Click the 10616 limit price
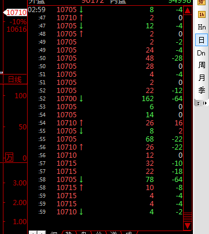This screenshot has width=209, height=234. coord(17,29)
